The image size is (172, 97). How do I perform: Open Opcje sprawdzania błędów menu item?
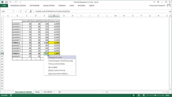coord(59,74)
